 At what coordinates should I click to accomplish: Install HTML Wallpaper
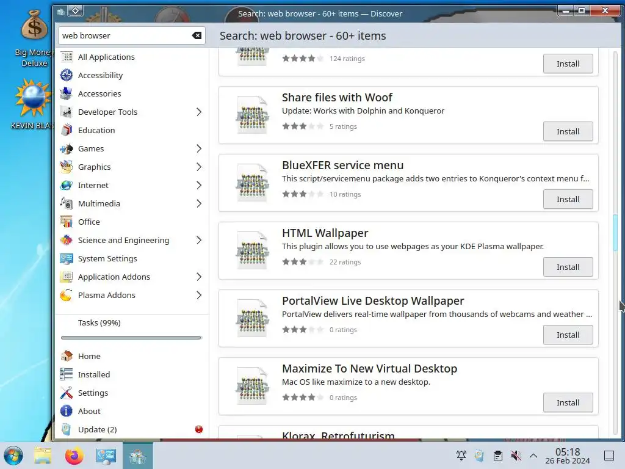(x=568, y=267)
